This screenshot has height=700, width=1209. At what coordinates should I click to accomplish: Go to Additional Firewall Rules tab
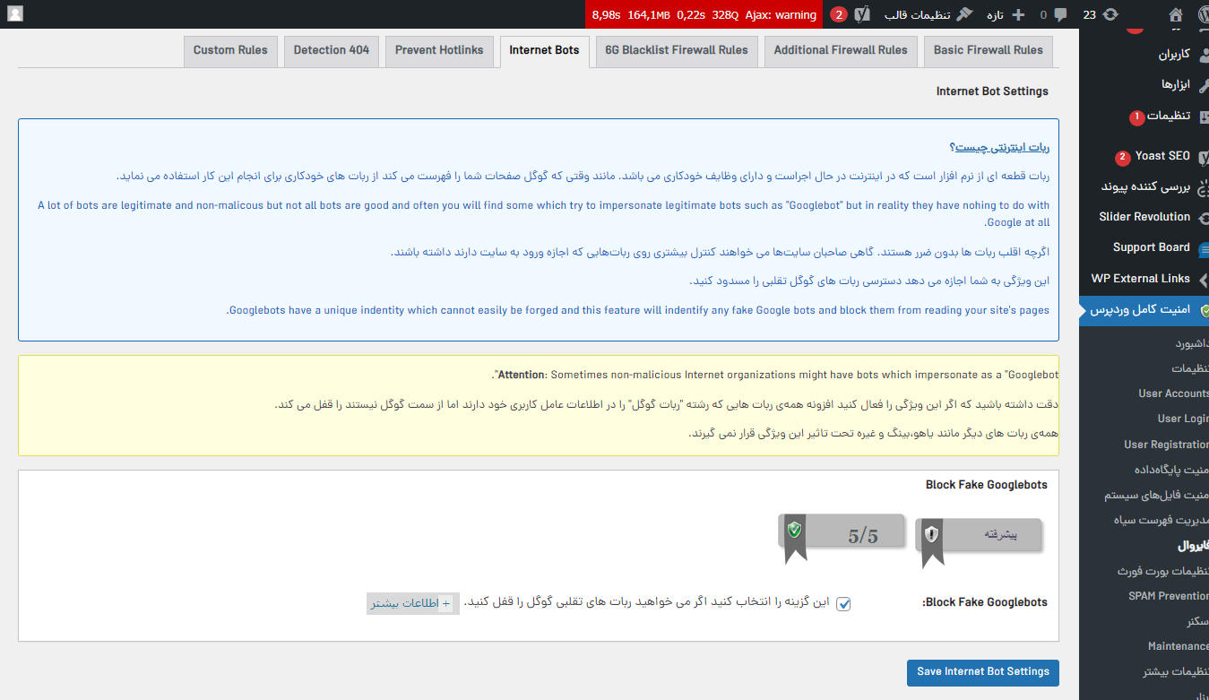[x=841, y=51]
